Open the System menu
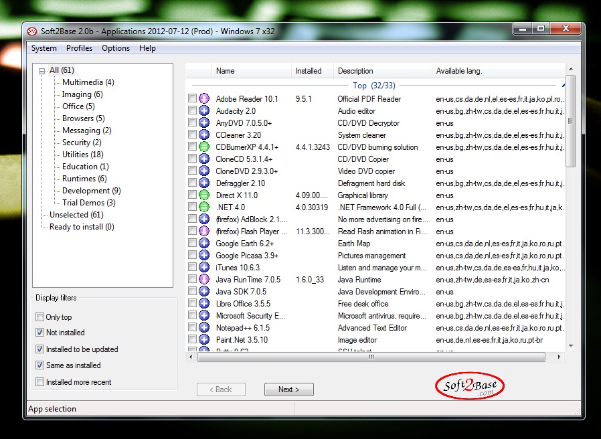601x439 pixels. 44,48
